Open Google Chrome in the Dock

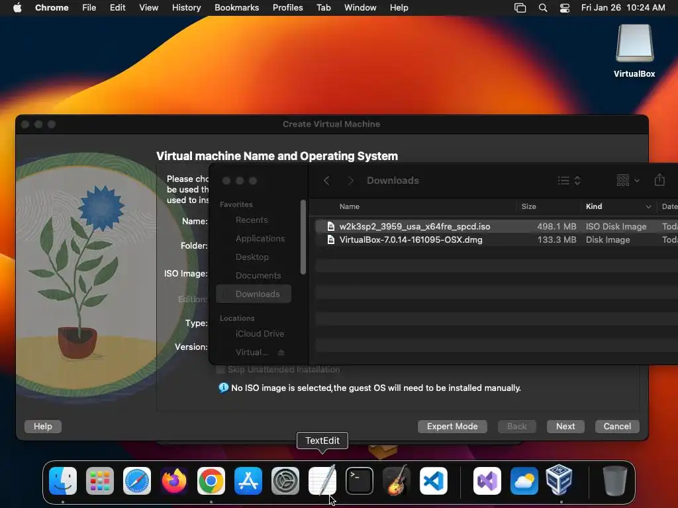coord(211,481)
